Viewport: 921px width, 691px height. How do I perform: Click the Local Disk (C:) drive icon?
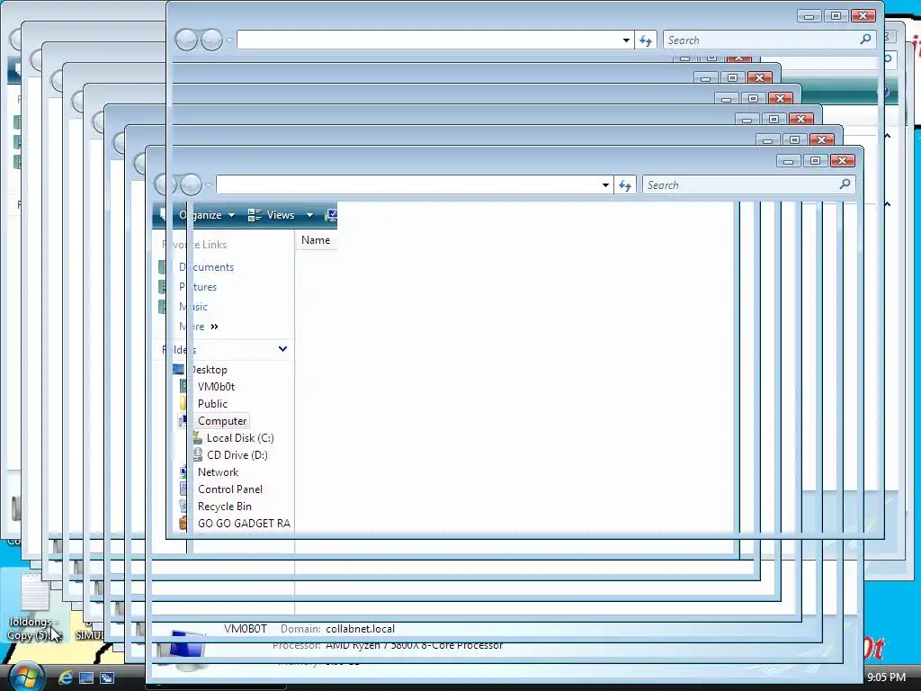tap(197, 438)
